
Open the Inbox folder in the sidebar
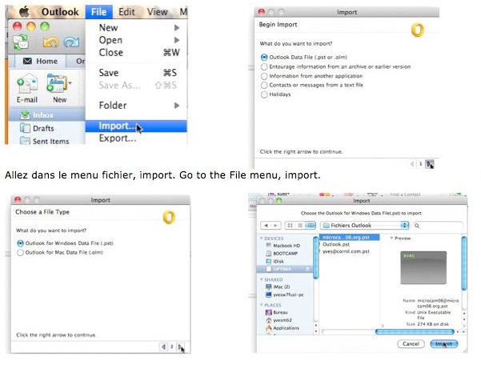(x=42, y=114)
